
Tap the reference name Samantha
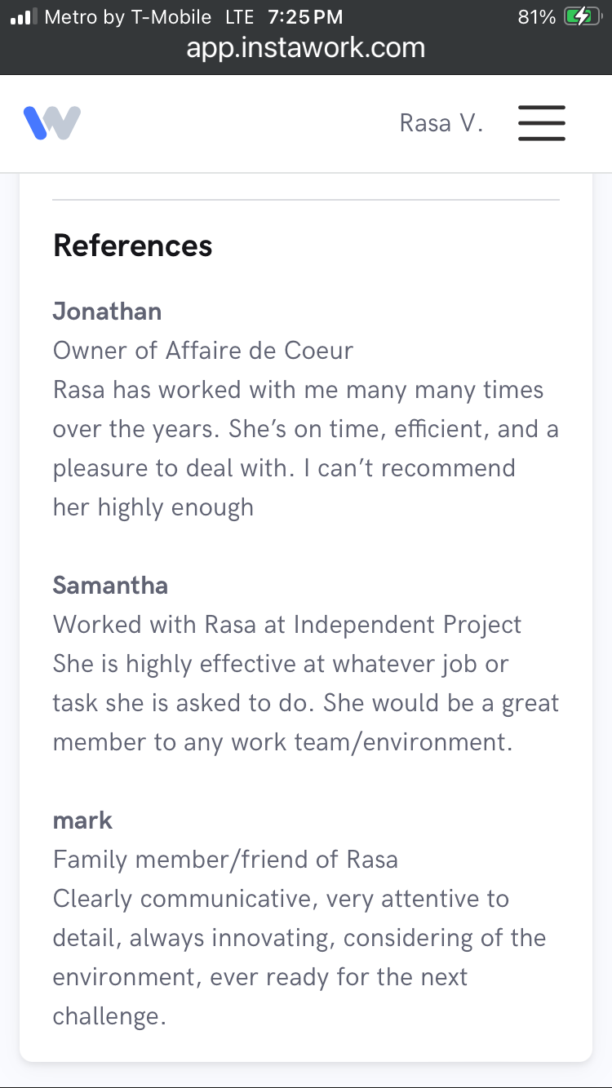110,585
